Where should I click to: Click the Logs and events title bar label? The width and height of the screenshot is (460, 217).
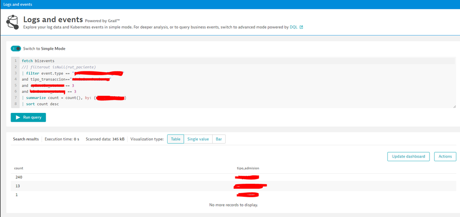[x=18, y=4]
